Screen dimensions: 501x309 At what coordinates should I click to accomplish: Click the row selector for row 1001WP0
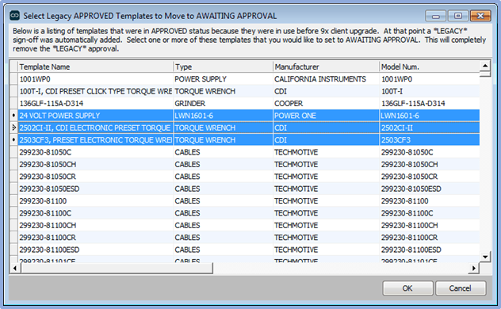(x=13, y=79)
